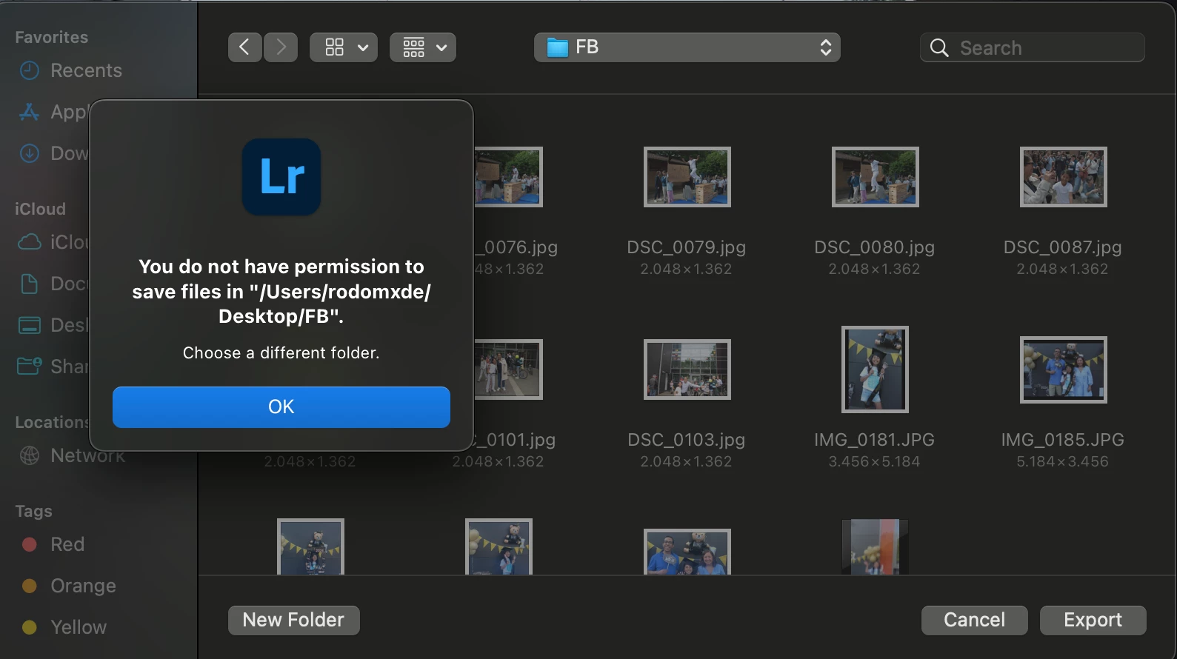
Task: Click the Favorites section header
Action: 51,37
